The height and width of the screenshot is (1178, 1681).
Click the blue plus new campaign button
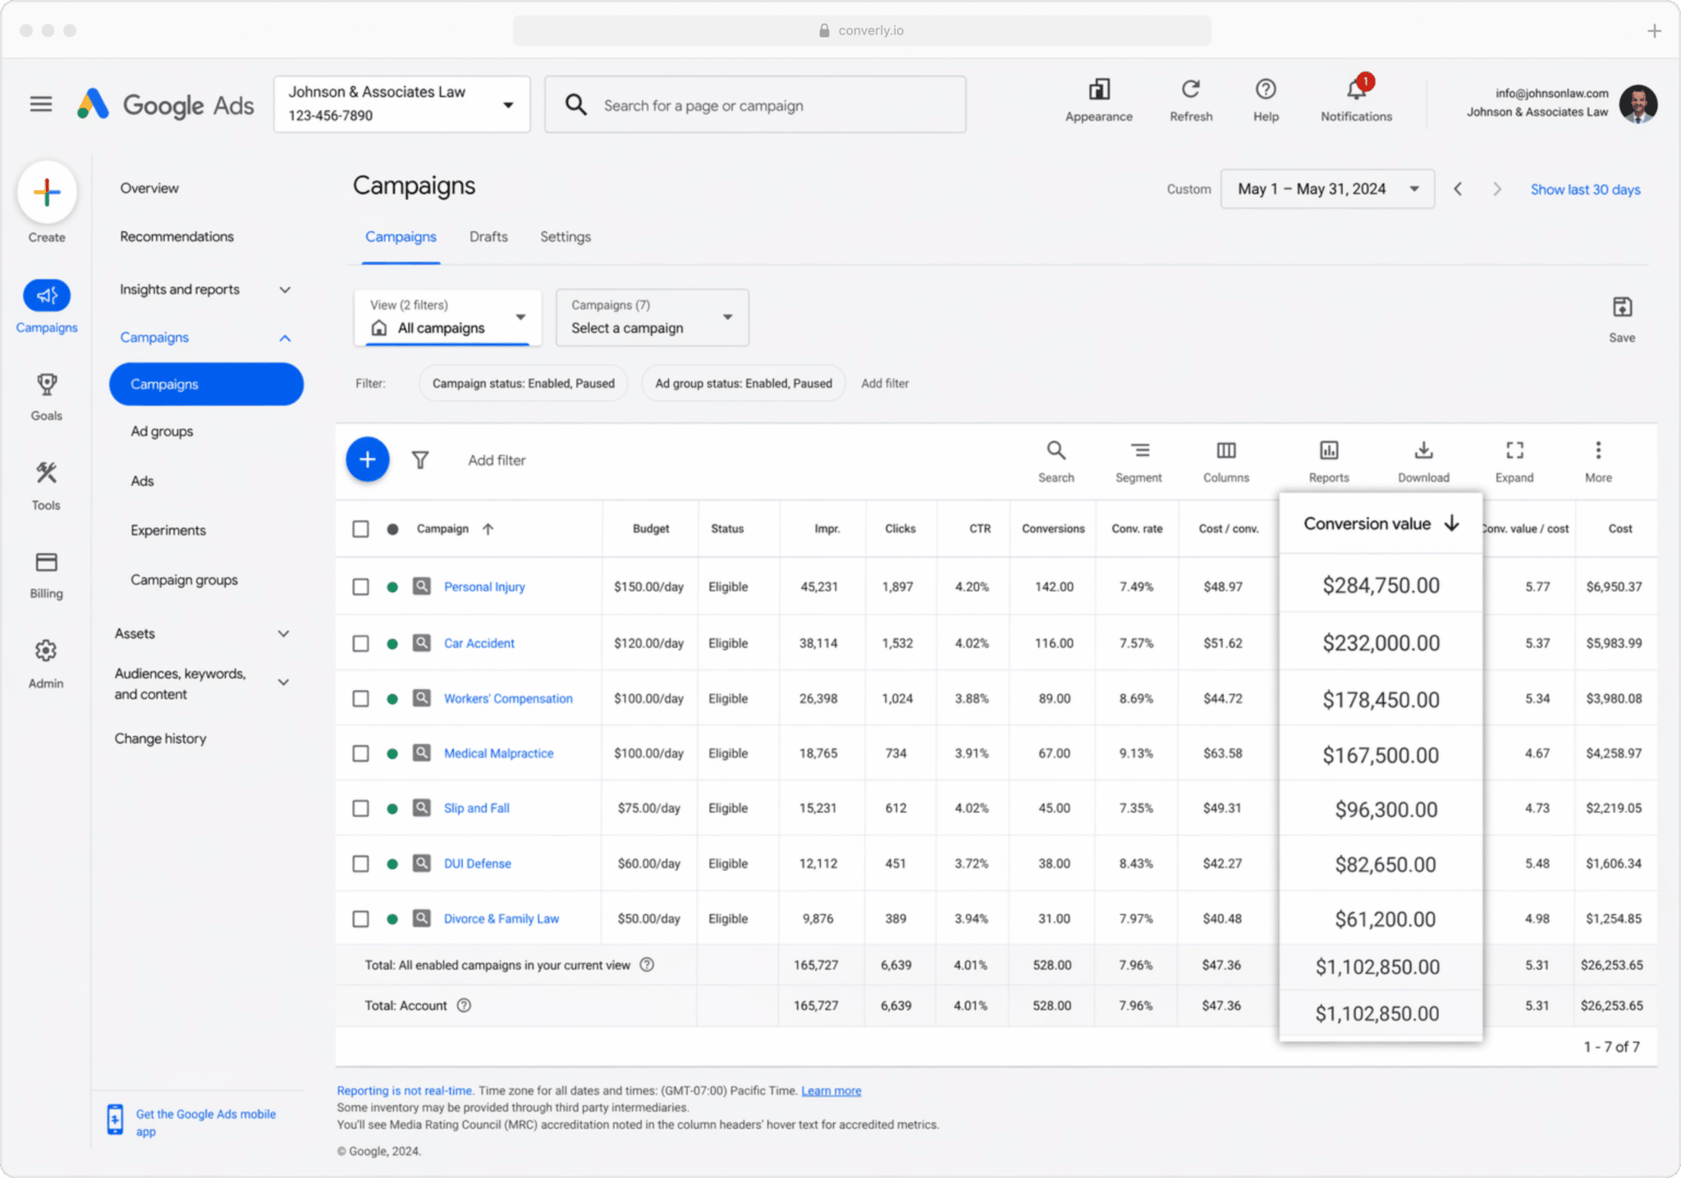367,459
